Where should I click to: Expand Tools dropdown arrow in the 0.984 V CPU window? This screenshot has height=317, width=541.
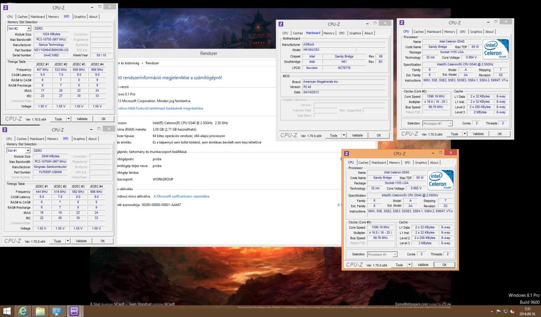(x=465, y=134)
